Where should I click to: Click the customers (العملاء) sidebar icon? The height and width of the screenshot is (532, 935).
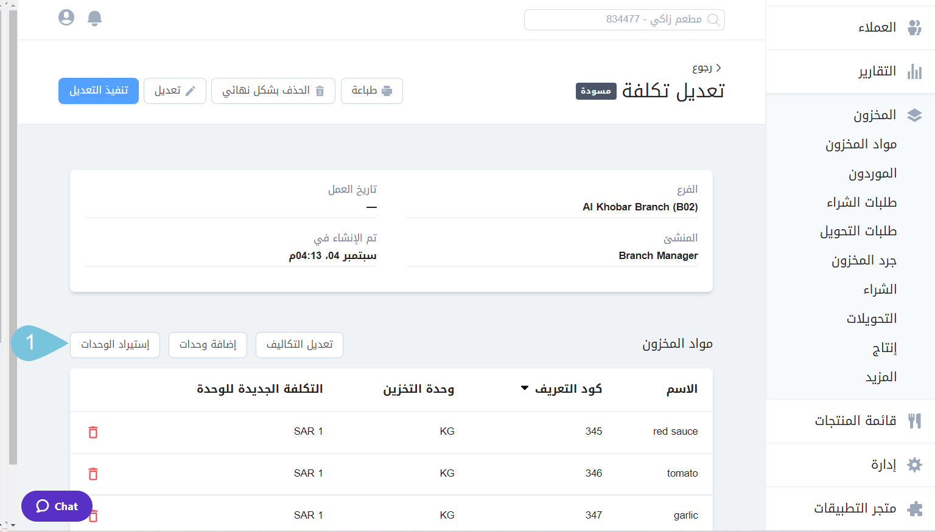914,27
